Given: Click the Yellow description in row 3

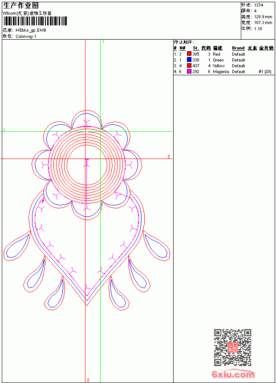Looking at the screenshot, I should click(x=219, y=66).
